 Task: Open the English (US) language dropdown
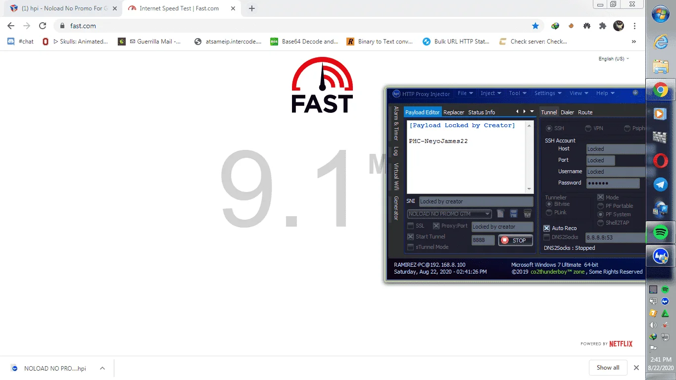(614, 58)
